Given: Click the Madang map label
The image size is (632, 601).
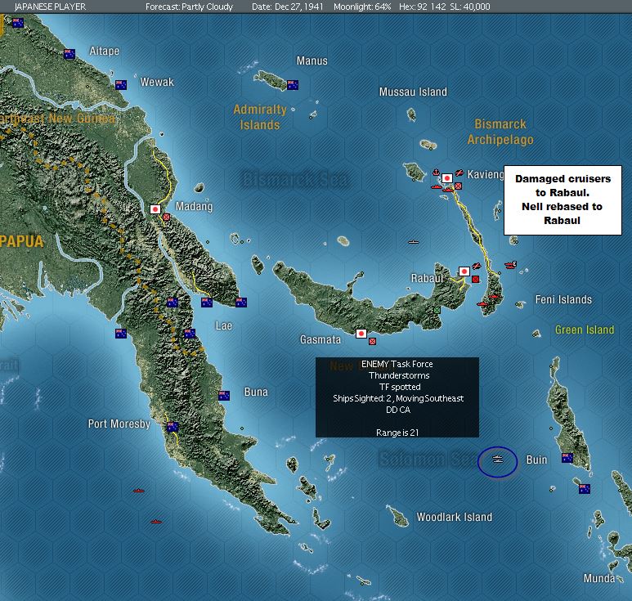Looking at the screenshot, I should click(194, 206).
